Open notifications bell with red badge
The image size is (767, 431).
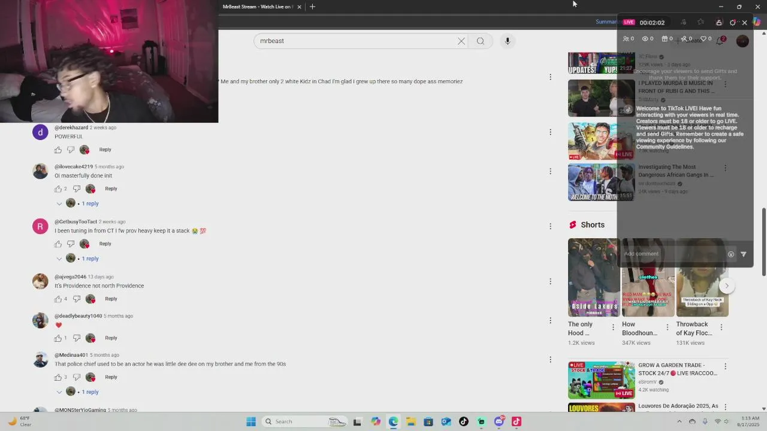(x=721, y=40)
